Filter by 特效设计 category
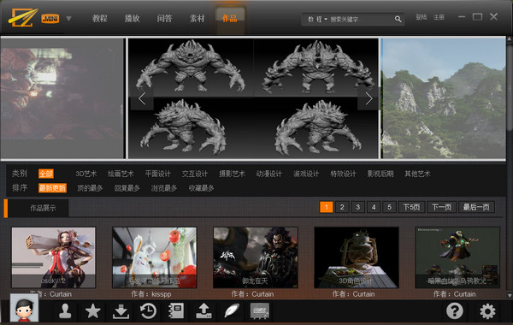This screenshot has width=513, height=325. [x=343, y=174]
